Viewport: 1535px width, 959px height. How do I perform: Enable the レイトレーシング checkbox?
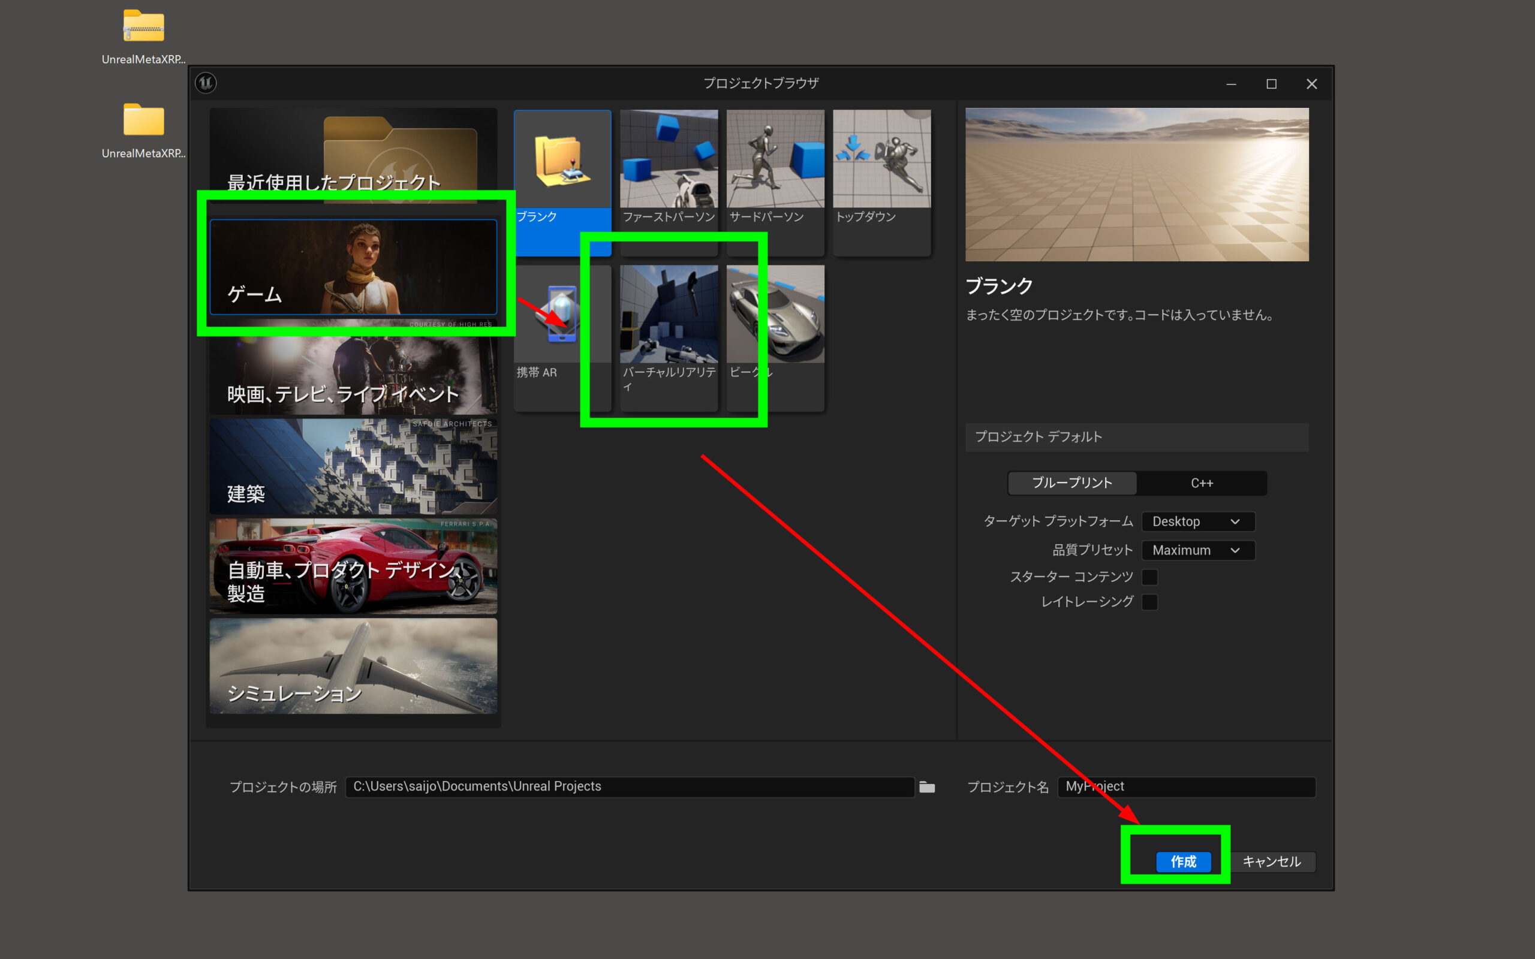[1149, 602]
